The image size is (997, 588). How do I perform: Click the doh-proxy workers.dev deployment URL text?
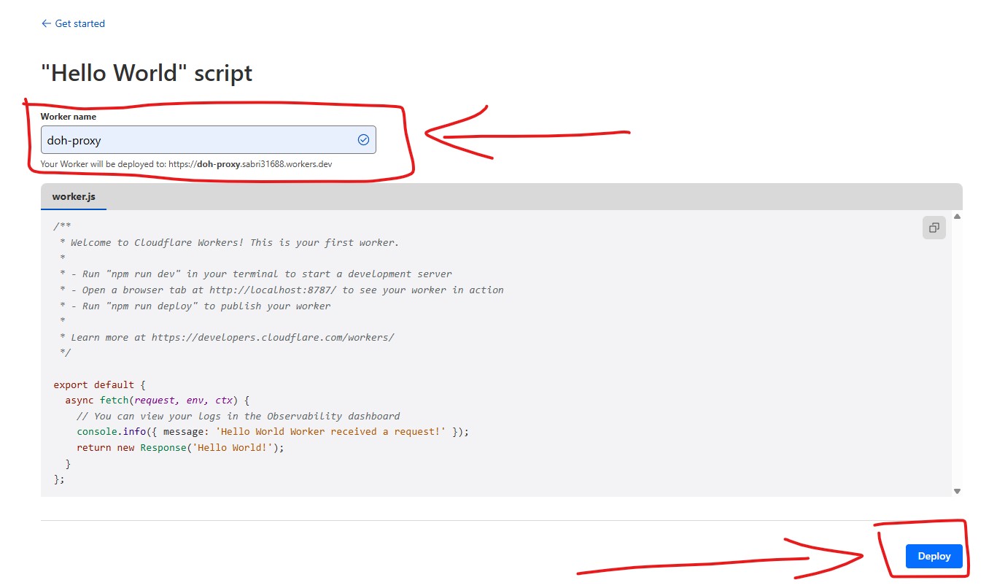(250, 164)
